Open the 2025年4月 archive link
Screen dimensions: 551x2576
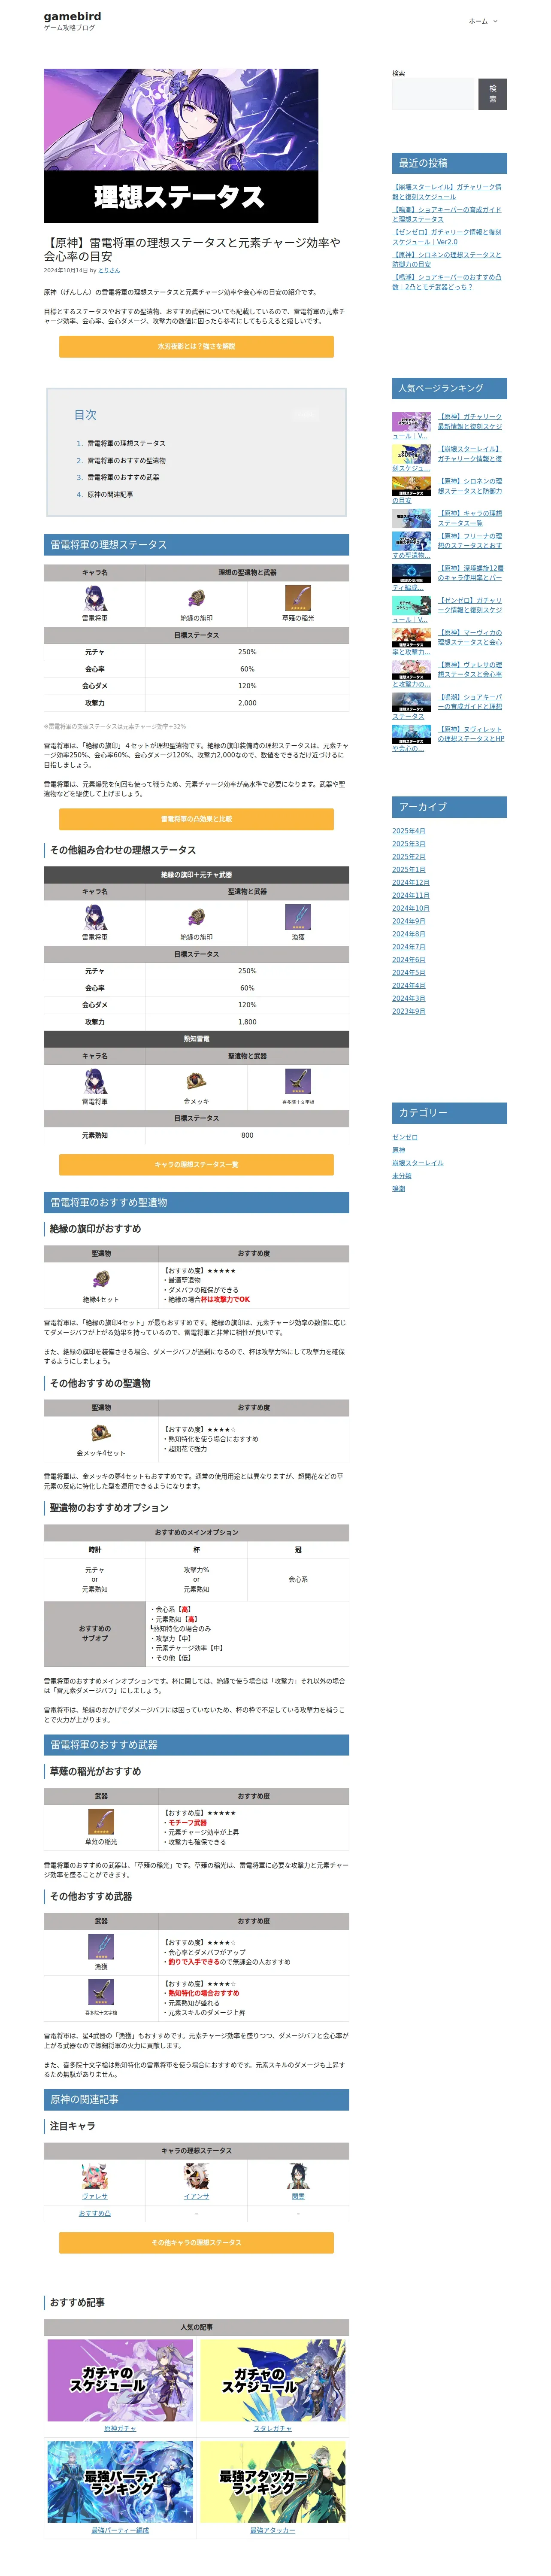click(x=409, y=831)
